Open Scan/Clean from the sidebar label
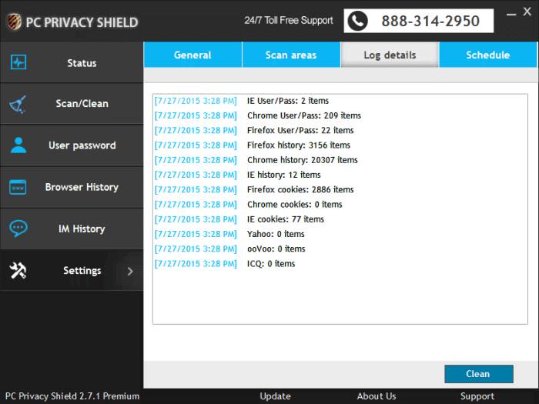 [82, 104]
